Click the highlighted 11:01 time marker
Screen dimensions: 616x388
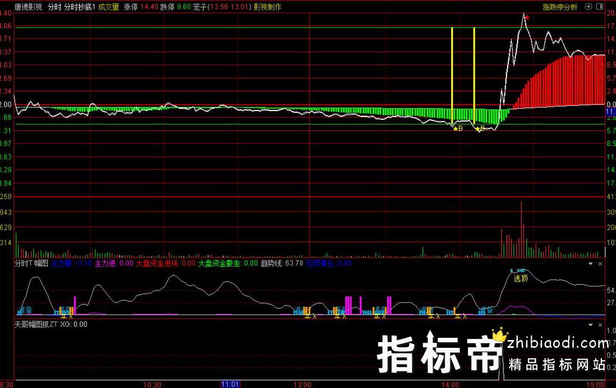coord(230,384)
